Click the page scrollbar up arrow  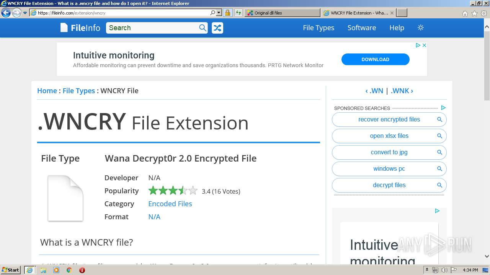(487, 27)
